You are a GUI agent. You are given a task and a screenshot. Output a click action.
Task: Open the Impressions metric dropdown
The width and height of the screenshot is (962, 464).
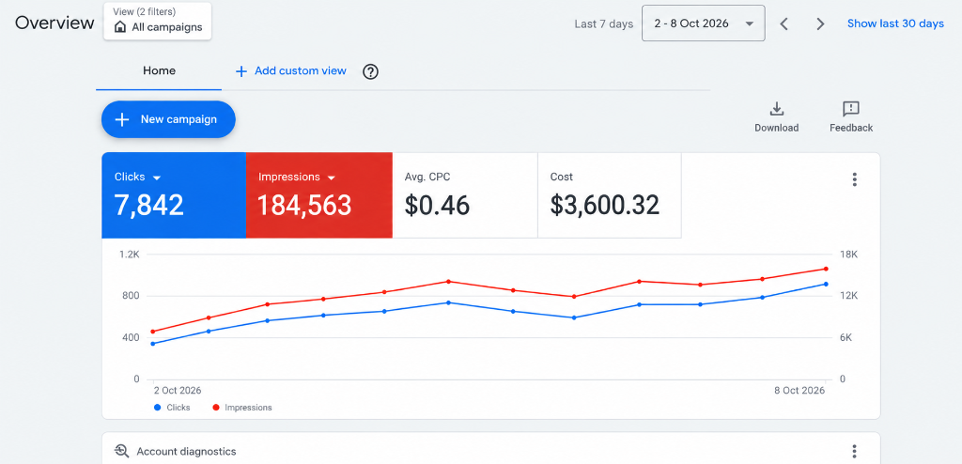[332, 178]
